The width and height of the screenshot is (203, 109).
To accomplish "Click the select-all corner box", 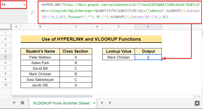I will 5,27.
